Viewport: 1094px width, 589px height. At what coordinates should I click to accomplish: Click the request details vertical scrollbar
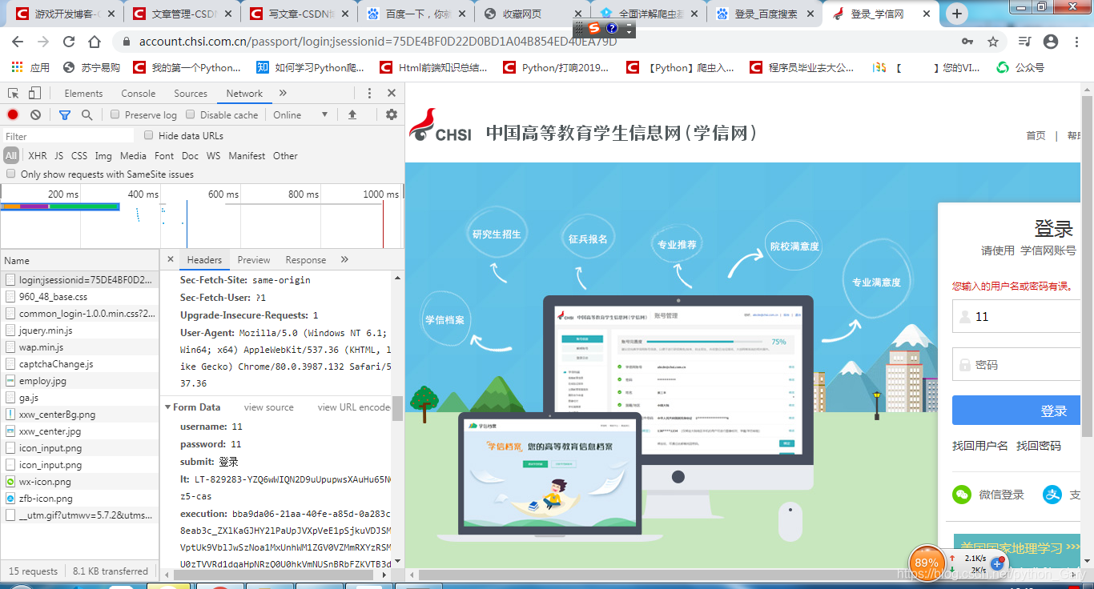coord(397,408)
